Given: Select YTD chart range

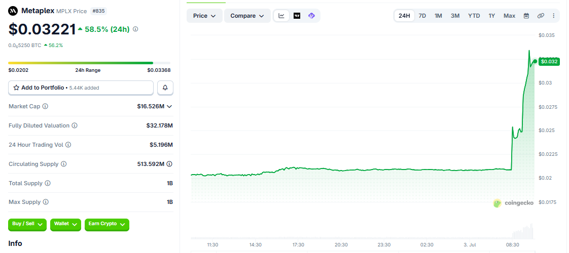Looking at the screenshot, I should point(474,16).
